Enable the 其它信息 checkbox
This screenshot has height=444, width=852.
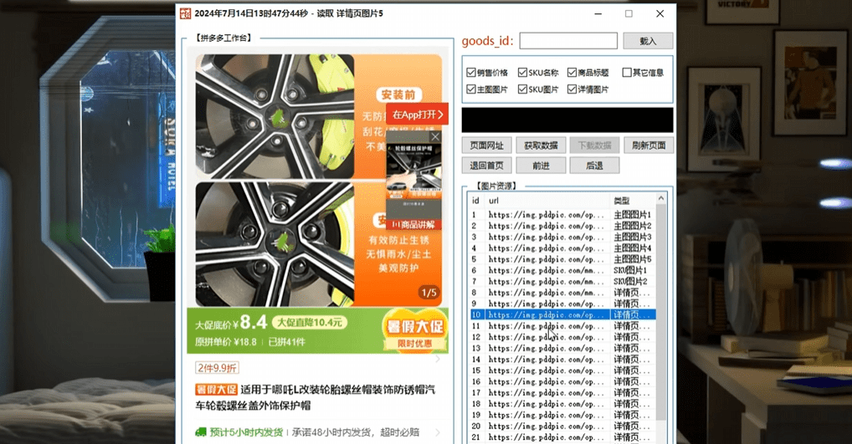(x=627, y=72)
